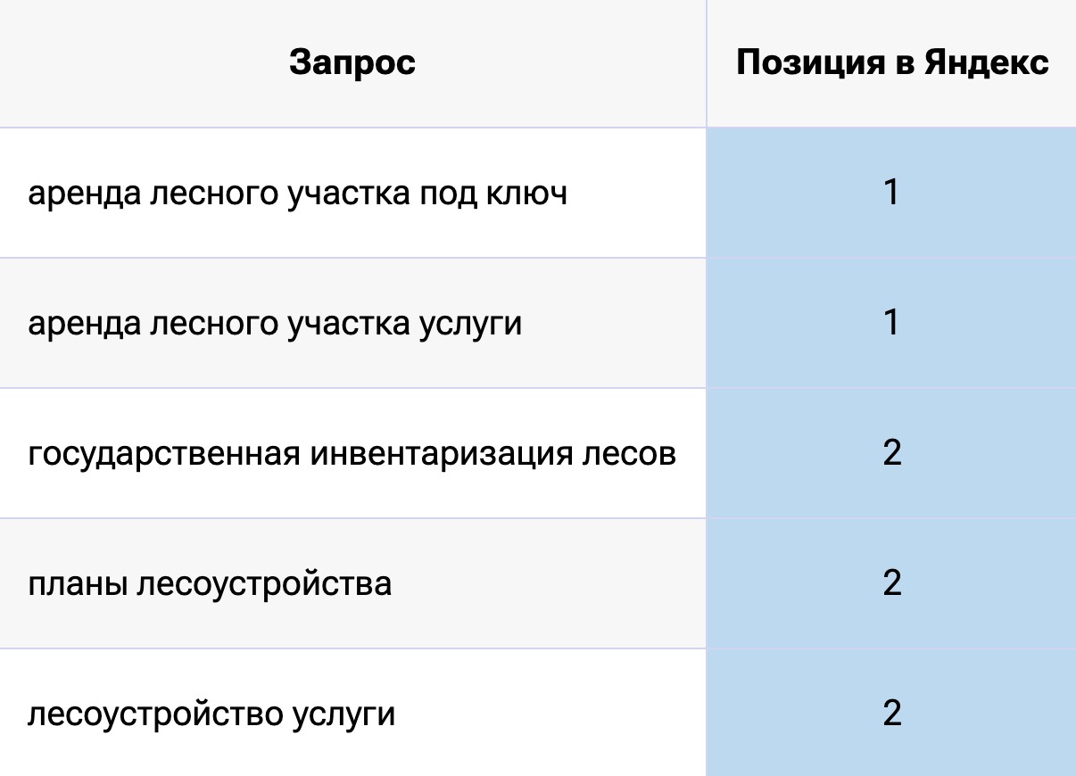Click position value for "государственная инвентаризация лесов"

pos(891,454)
